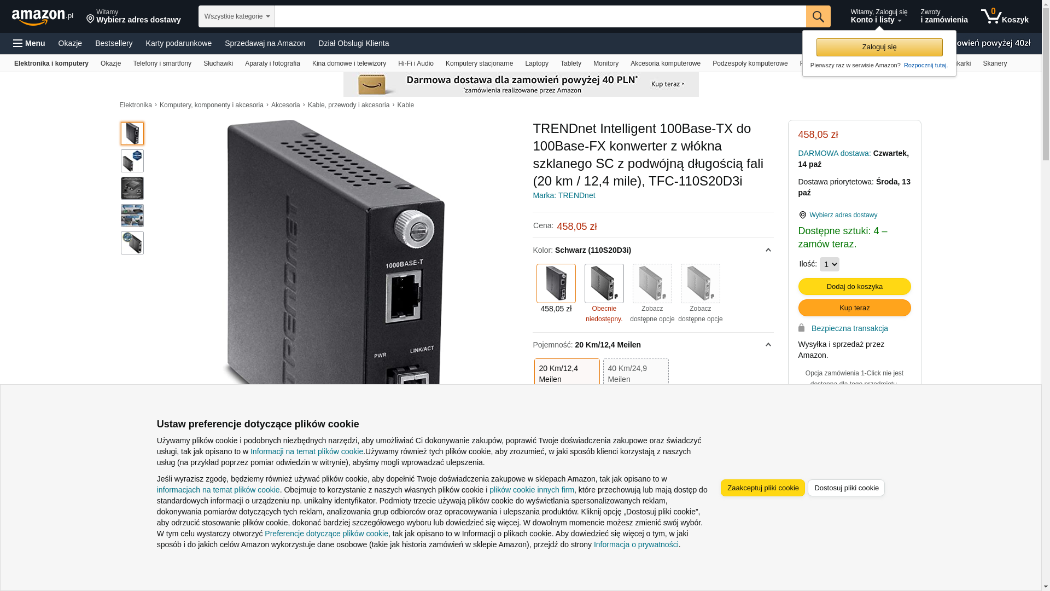
Task: Open the Laptopy category tab
Action: (x=536, y=63)
